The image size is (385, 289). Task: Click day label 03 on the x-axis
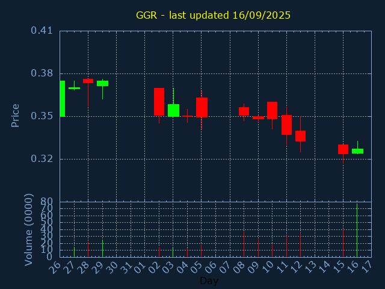click(168, 267)
